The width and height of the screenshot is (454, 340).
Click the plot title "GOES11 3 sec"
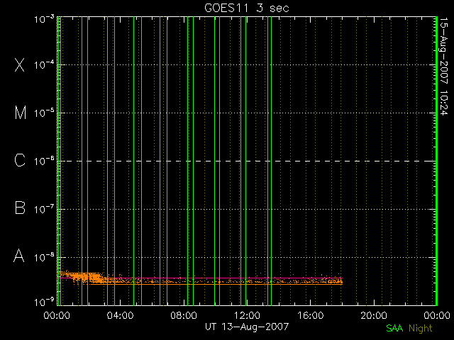click(247, 8)
